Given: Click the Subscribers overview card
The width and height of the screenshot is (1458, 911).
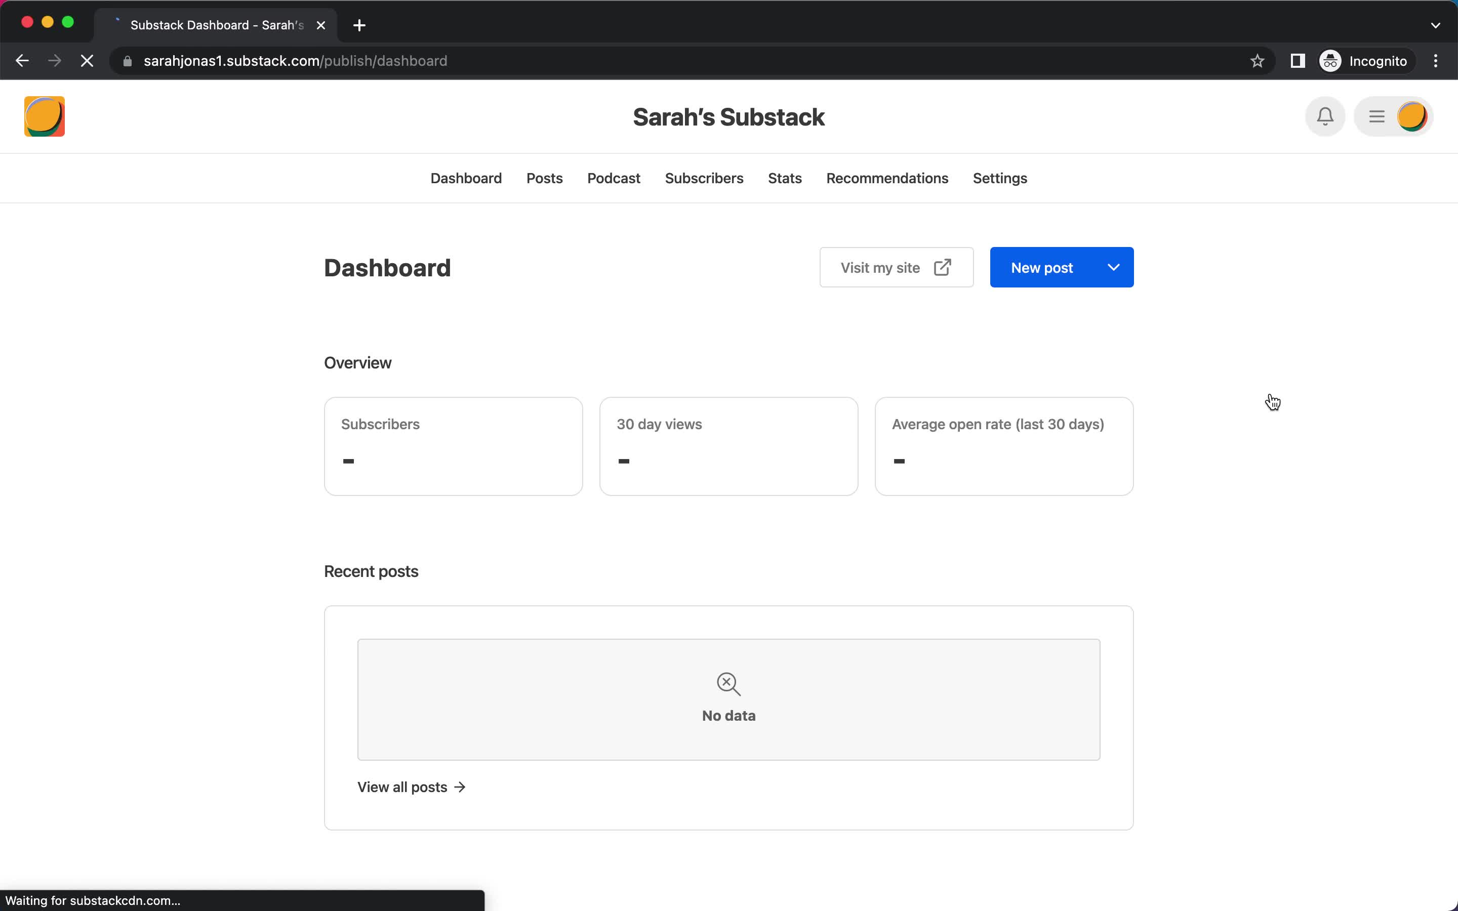Looking at the screenshot, I should (453, 446).
